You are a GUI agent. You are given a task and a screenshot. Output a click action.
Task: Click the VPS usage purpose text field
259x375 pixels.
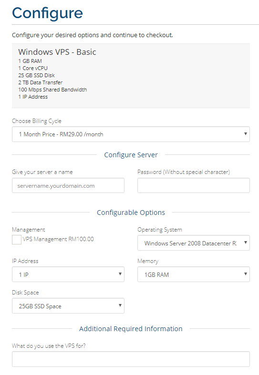(x=131, y=359)
